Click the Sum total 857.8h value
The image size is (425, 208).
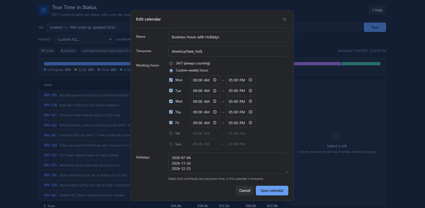pos(272,206)
